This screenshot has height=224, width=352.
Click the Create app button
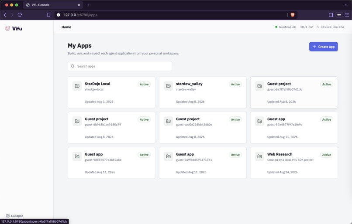323,47
